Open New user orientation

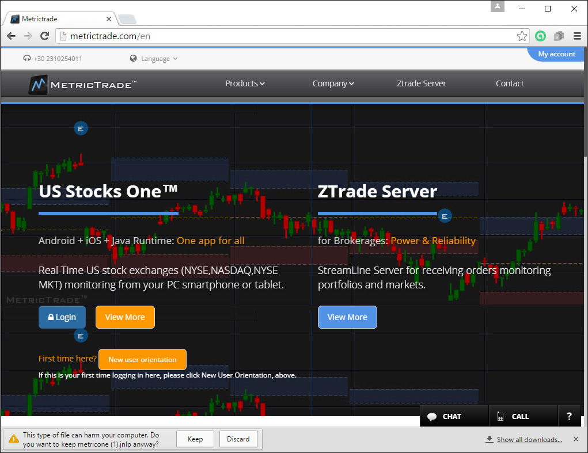pos(142,360)
